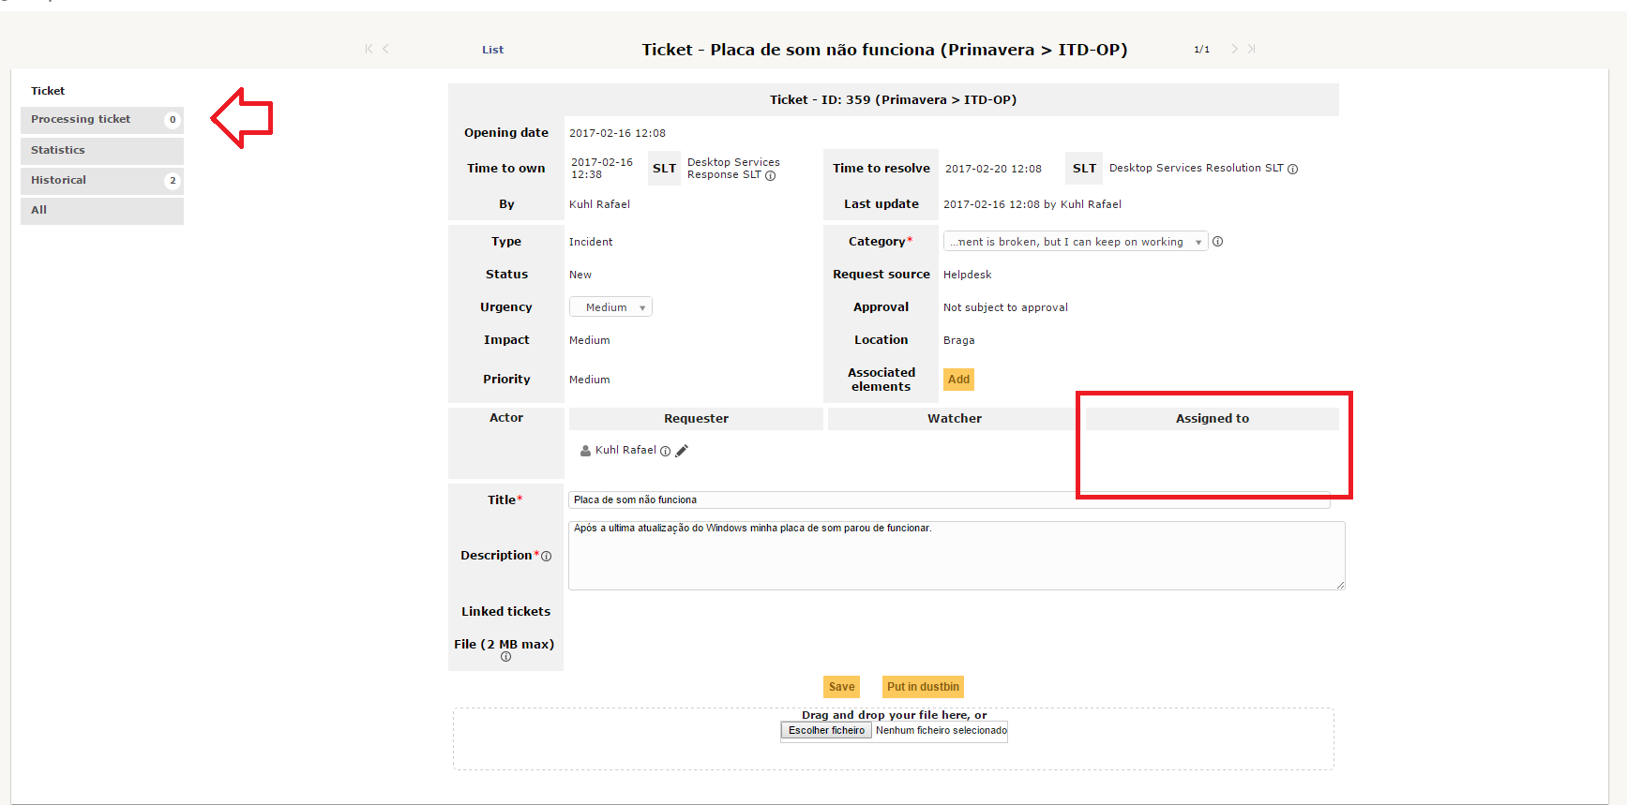Show info for Desktop Services Response SLT
Screen dimensions: 1627x805
click(x=770, y=175)
